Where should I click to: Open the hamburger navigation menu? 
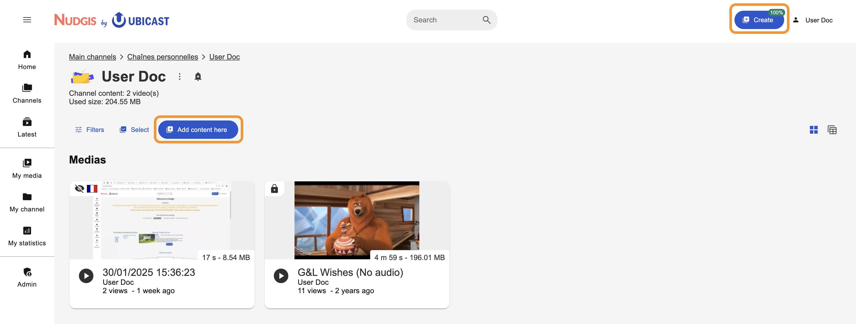27,20
